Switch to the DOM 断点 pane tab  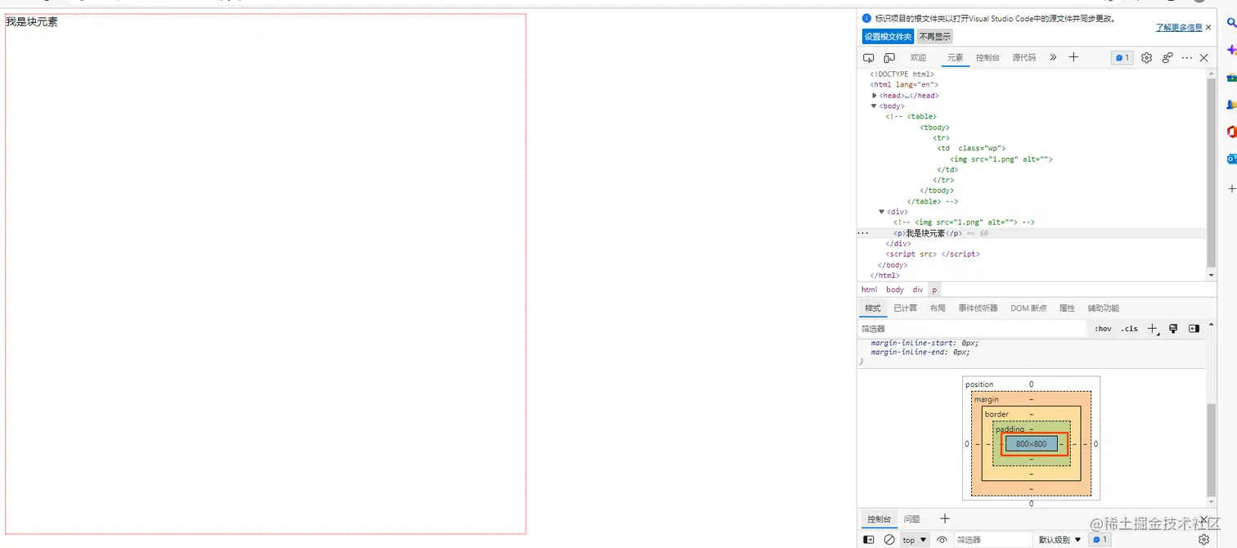(x=1028, y=308)
